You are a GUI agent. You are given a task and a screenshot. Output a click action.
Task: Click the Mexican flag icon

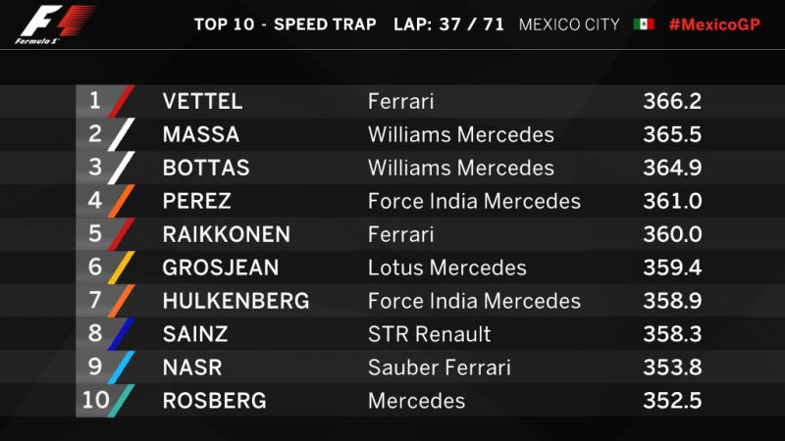pyautogui.click(x=644, y=24)
